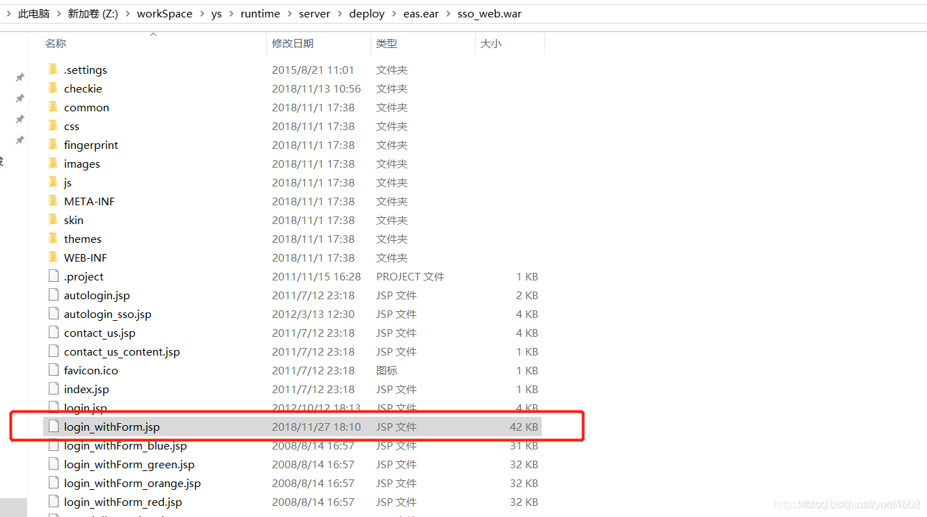Click the META-INF folder icon
Screen dimensions: 927x517
point(53,201)
